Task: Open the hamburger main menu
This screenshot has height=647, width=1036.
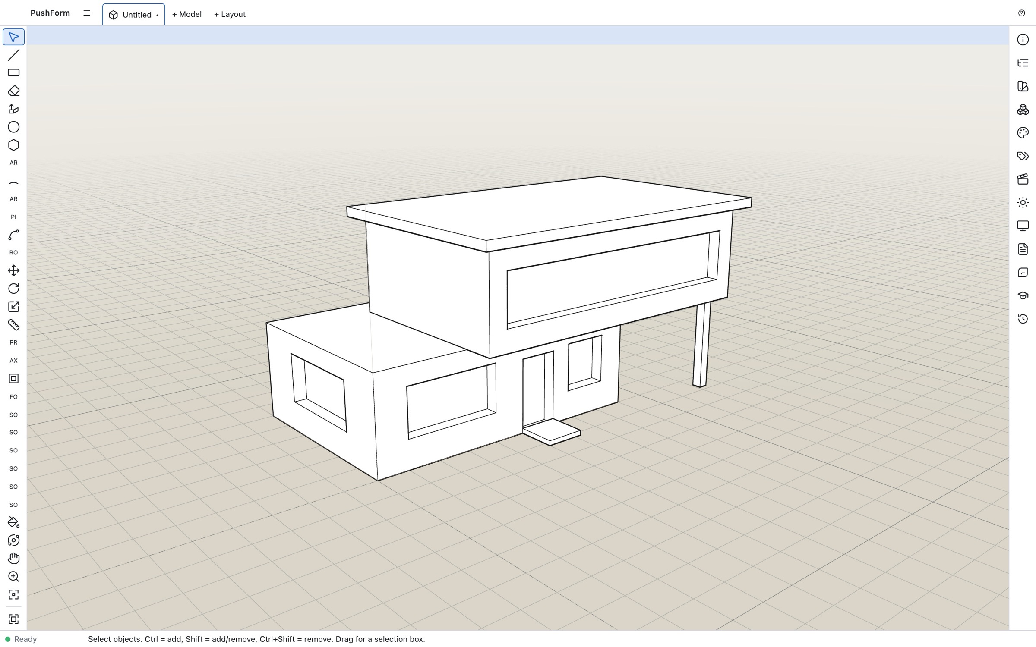Action: [87, 13]
